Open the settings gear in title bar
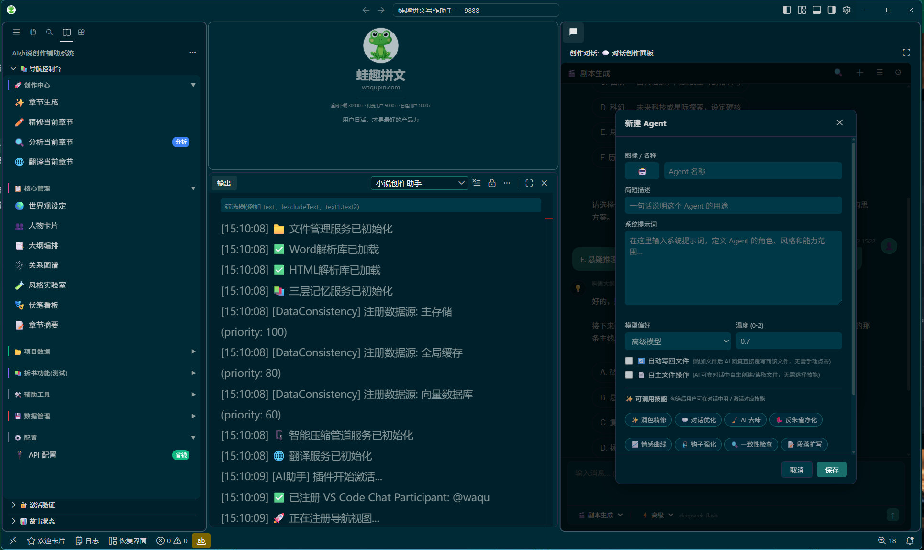The height and width of the screenshot is (550, 924). pos(846,10)
